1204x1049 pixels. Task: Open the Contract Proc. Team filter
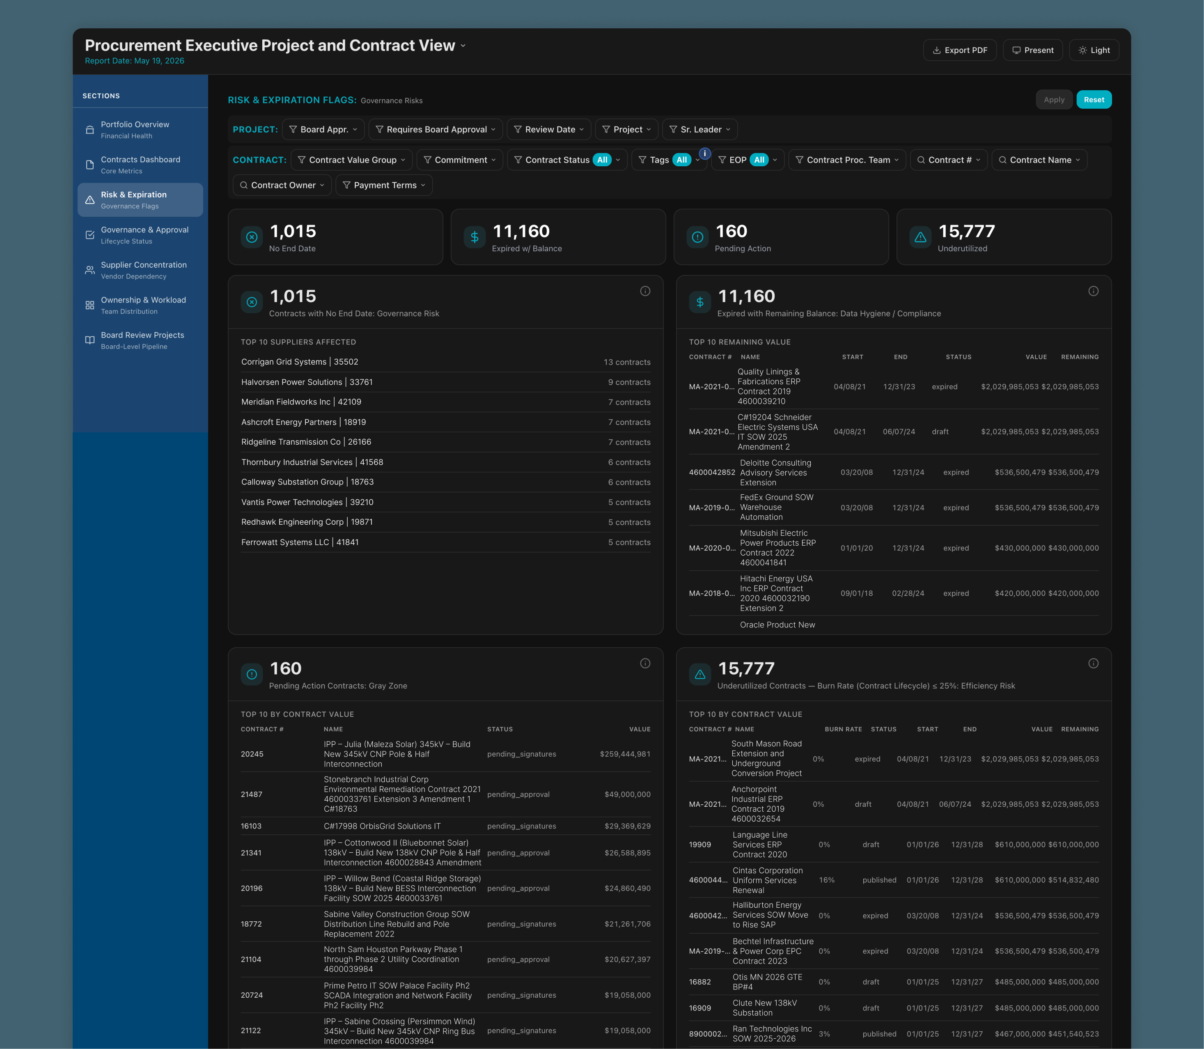point(847,160)
